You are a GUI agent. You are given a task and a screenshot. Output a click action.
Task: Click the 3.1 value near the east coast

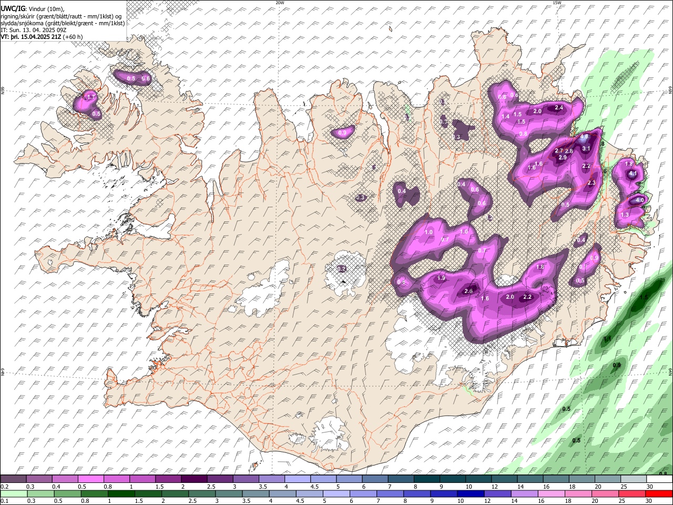[x=586, y=149]
